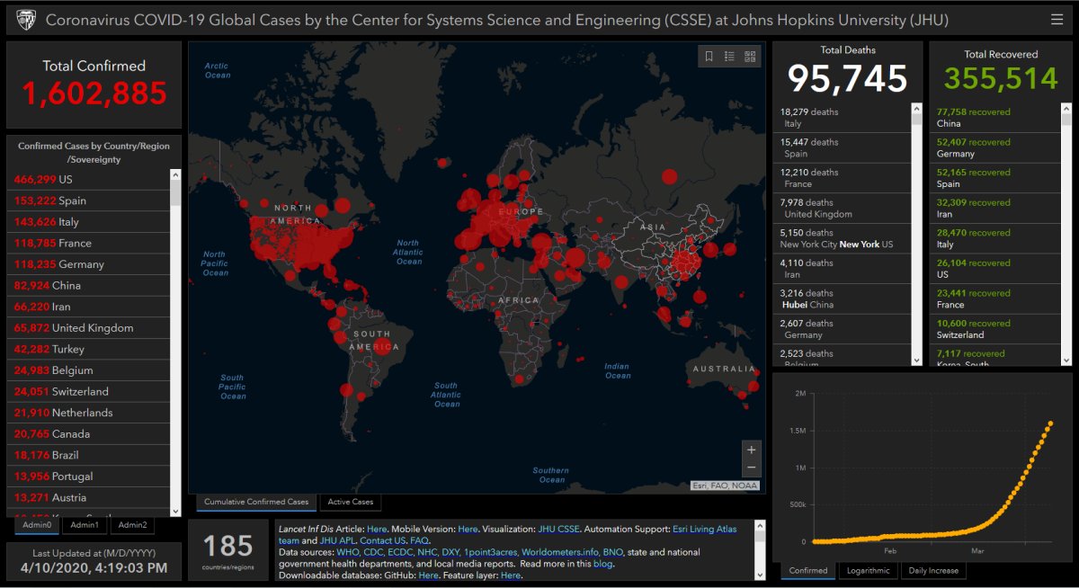Select the 65,872 United Kingdom row
Screen dimensions: 1079x588
point(88,328)
